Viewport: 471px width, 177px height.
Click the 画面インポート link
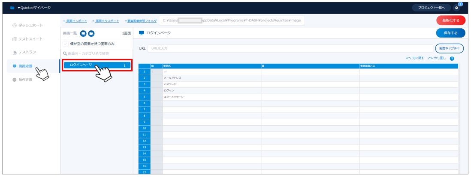coord(75,21)
